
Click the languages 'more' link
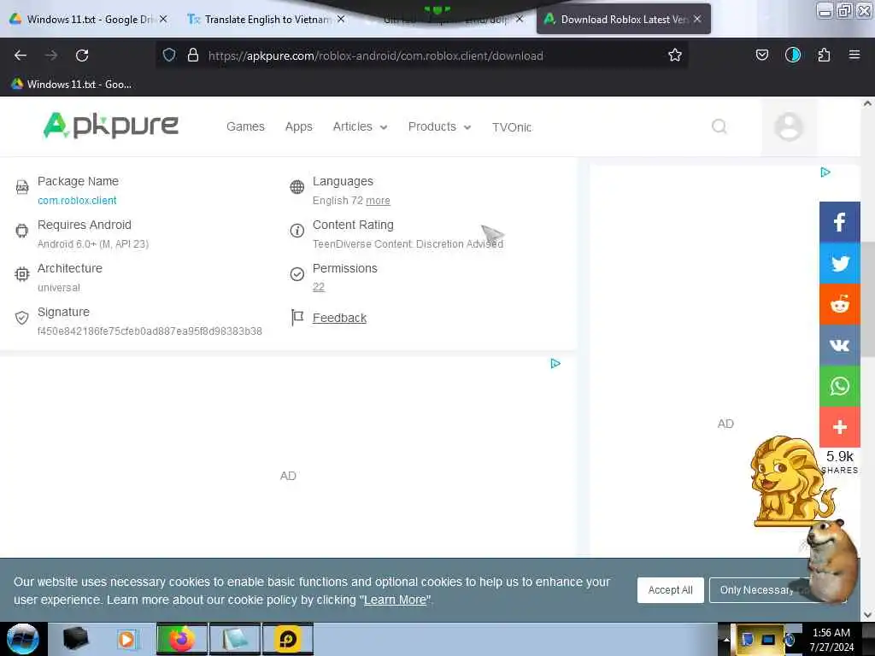(378, 201)
